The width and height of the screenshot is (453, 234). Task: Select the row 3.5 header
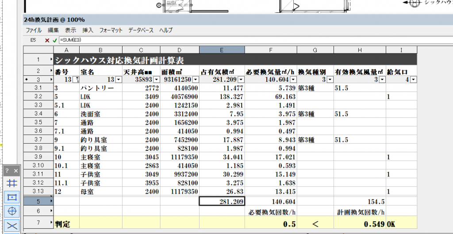(x=38, y=122)
